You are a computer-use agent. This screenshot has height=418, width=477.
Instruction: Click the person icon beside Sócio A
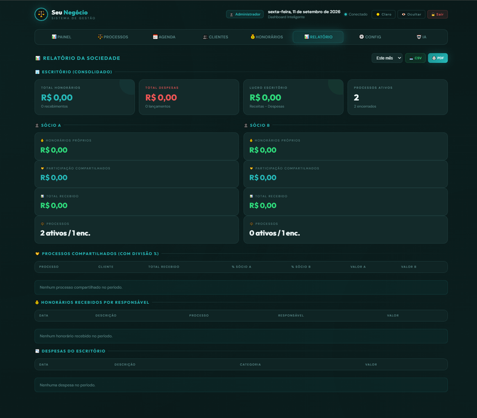[x=37, y=125]
